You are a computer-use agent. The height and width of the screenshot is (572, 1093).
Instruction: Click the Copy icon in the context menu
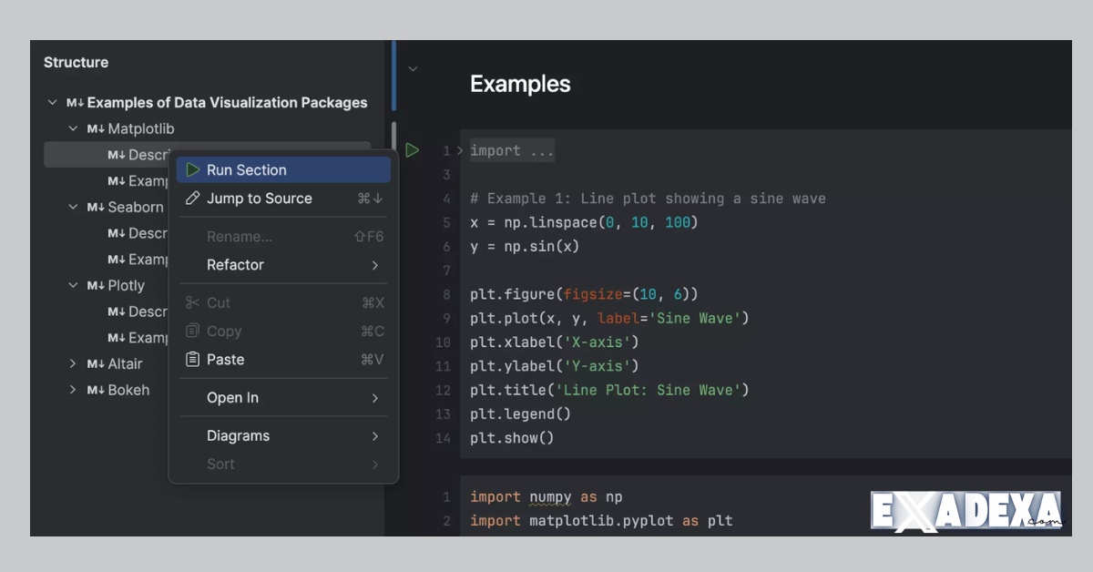click(x=192, y=331)
